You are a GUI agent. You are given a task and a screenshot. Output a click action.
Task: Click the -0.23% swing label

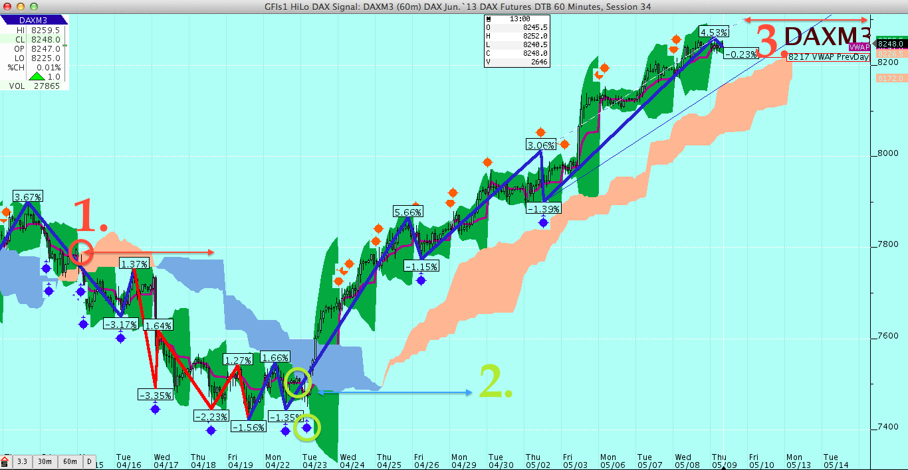[741, 54]
